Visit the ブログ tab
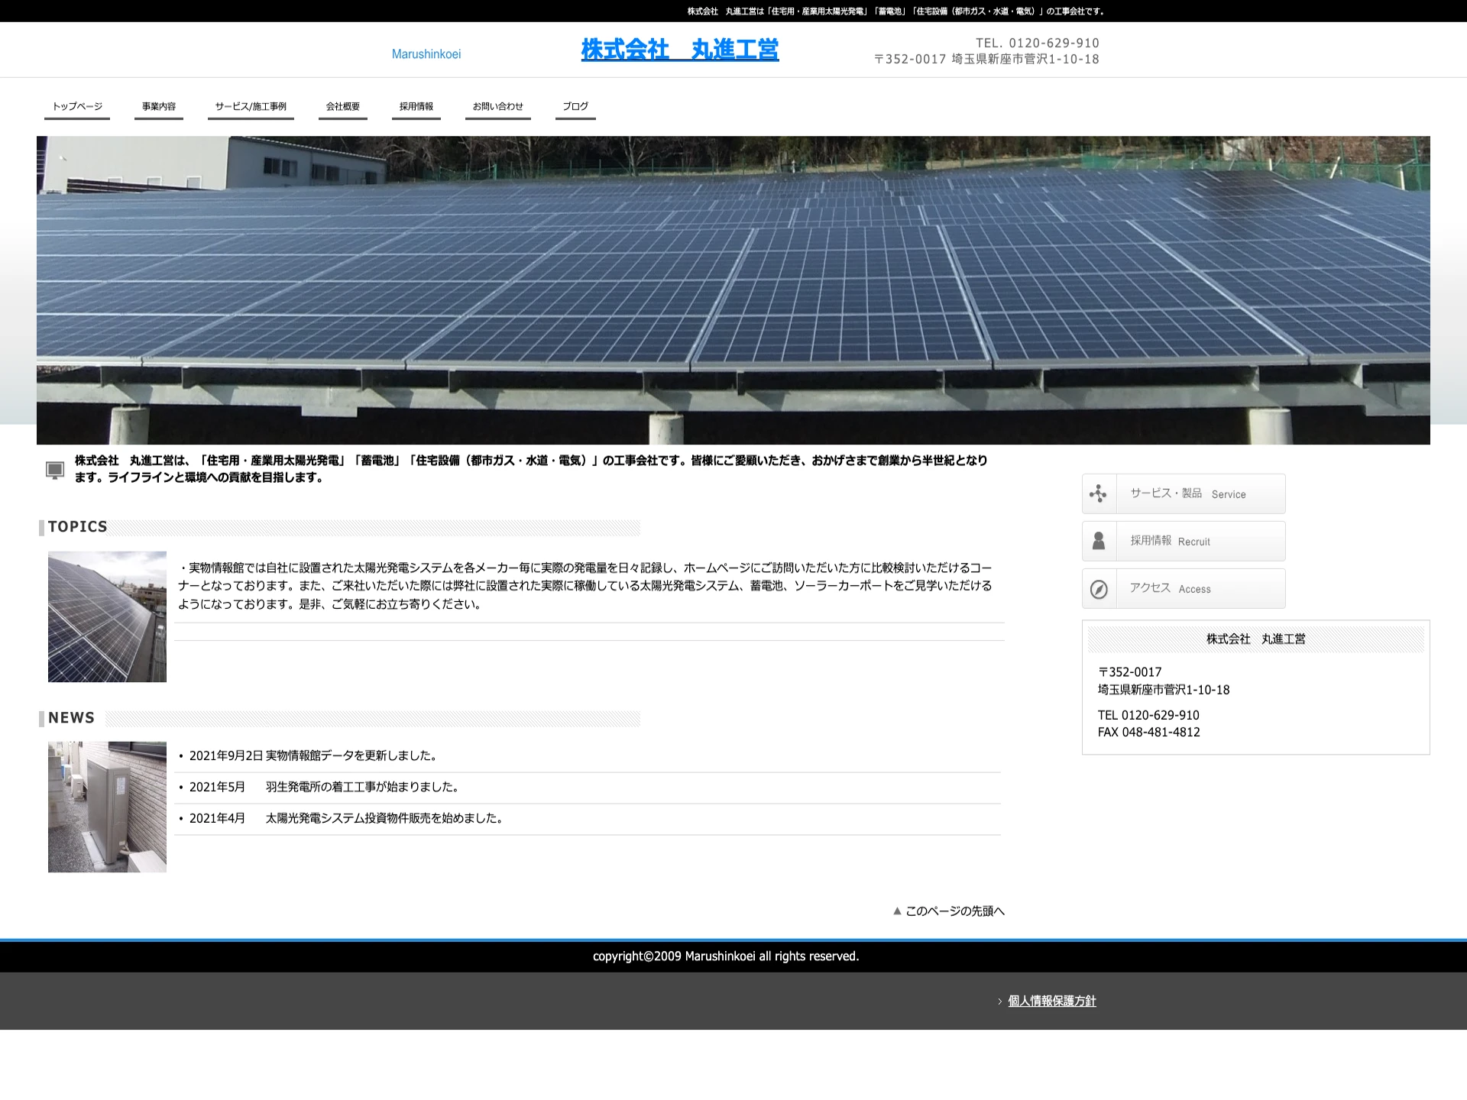The height and width of the screenshot is (1100, 1467). pyautogui.click(x=575, y=107)
